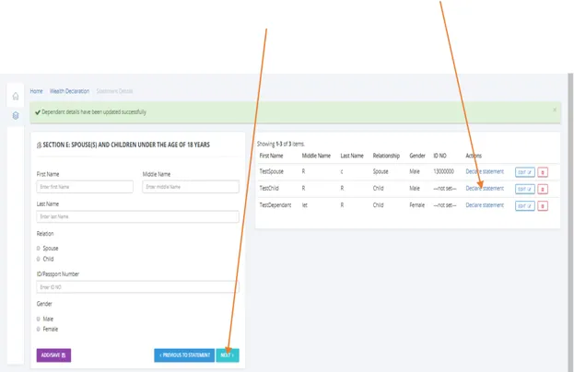Edit the TestSpouse dependant entry
574x372 pixels.
tap(524, 171)
